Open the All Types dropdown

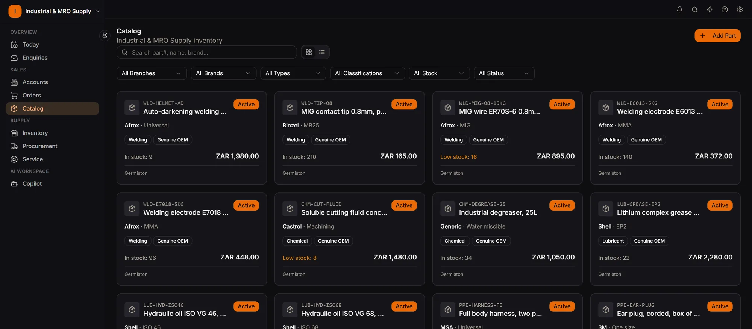click(x=293, y=73)
